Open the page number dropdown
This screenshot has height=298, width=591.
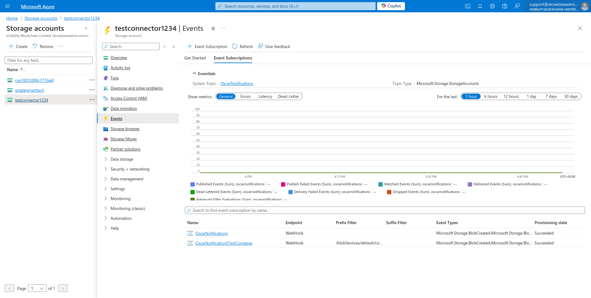37,288
